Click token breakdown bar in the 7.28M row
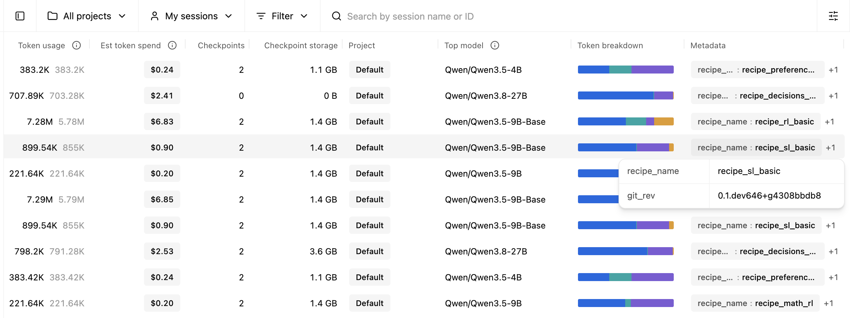 point(626,122)
